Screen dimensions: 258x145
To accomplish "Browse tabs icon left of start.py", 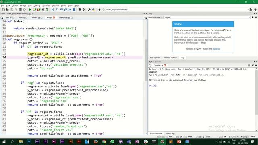I will pyautogui.click(x=2, y=17).
